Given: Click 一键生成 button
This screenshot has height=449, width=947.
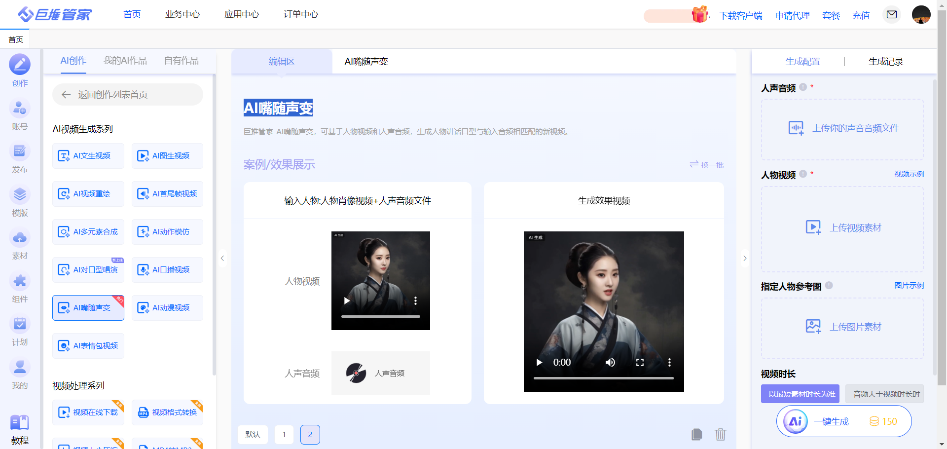Looking at the screenshot, I should click(x=844, y=421).
